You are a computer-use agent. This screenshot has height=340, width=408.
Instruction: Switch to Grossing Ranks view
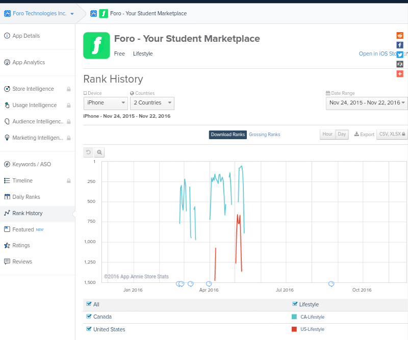point(264,135)
